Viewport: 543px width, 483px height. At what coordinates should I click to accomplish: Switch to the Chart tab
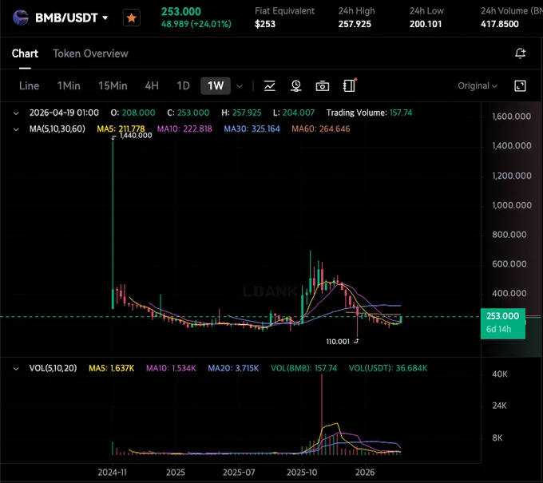coord(25,53)
